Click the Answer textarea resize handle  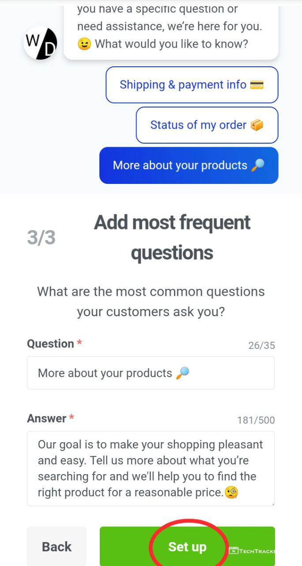[272, 503]
